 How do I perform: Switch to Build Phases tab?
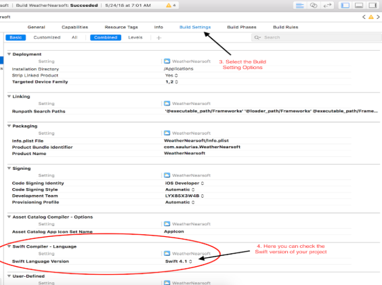(242, 27)
